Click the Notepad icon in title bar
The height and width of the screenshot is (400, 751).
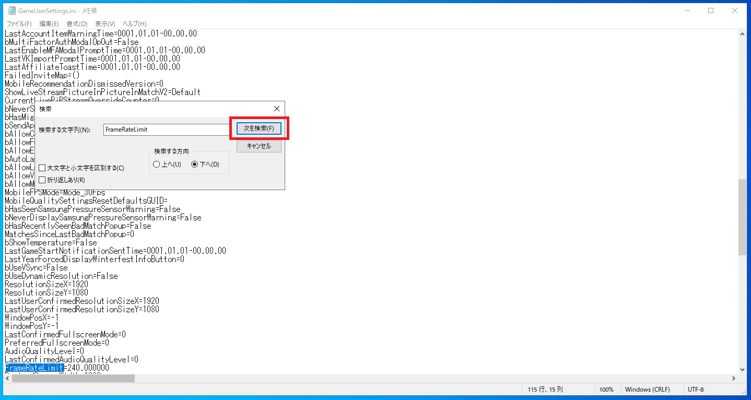[x=11, y=10]
